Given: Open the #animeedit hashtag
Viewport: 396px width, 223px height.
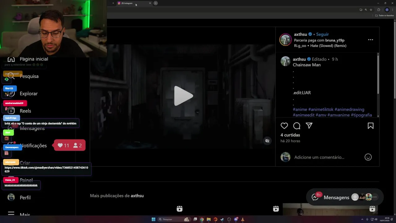Looking at the screenshot, I should point(304,115).
